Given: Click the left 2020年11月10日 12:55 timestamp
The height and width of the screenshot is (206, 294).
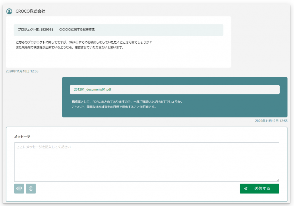Looking at the screenshot, I should pos(22,71).
